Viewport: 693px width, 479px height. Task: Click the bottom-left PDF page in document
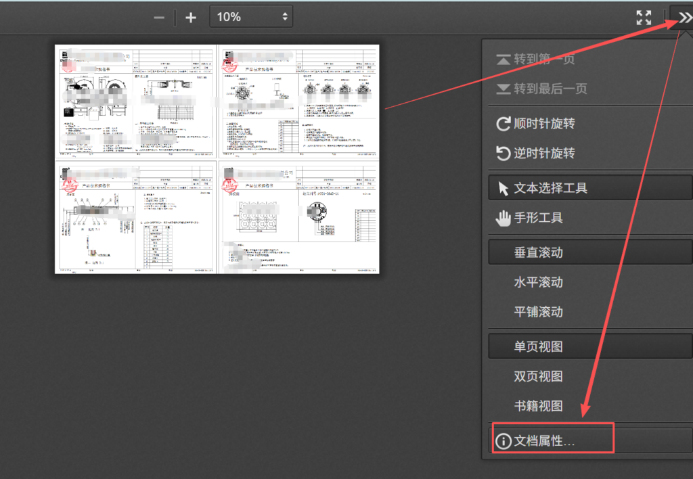(x=135, y=217)
